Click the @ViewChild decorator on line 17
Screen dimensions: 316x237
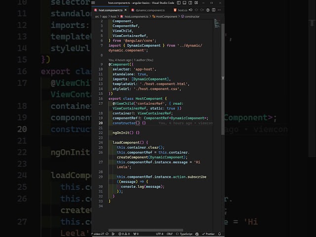pos(123,103)
